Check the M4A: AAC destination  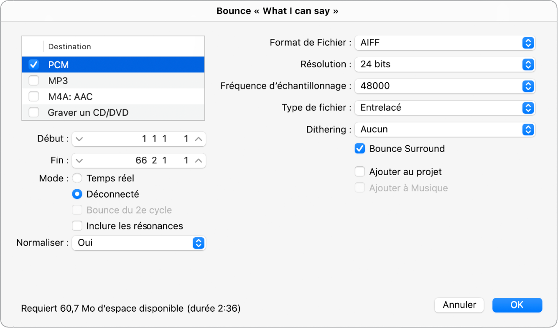[x=33, y=96]
